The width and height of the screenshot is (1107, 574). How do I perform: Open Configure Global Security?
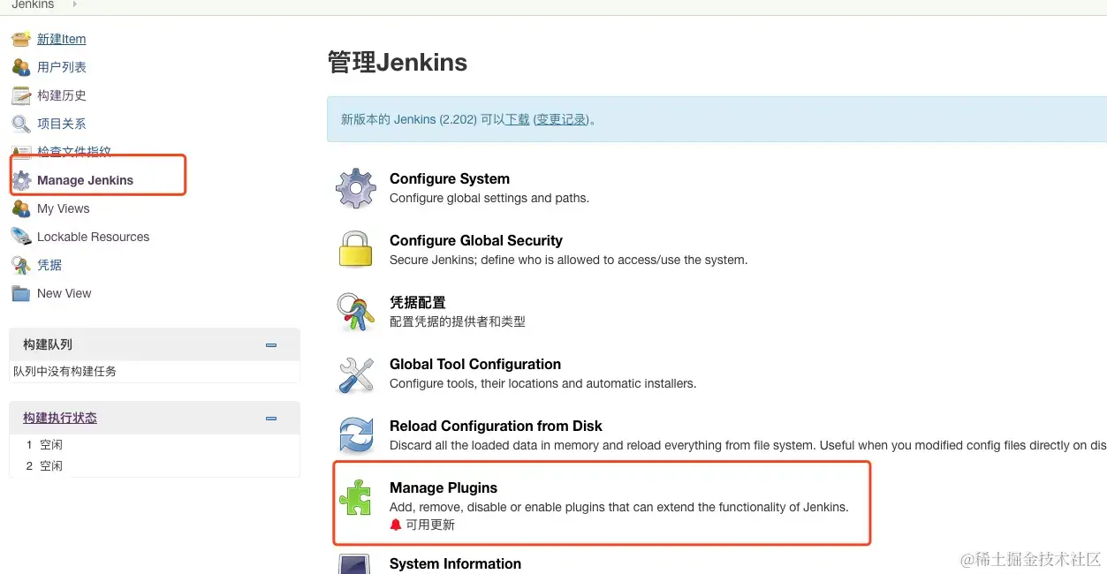[476, 240]
